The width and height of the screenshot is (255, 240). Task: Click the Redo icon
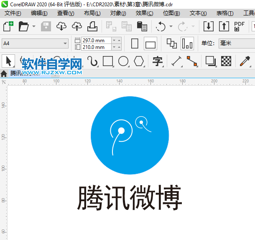pyautogui.click(x=182, y=26)
